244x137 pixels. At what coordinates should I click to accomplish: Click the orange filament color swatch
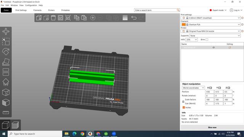tap(184, 24)
